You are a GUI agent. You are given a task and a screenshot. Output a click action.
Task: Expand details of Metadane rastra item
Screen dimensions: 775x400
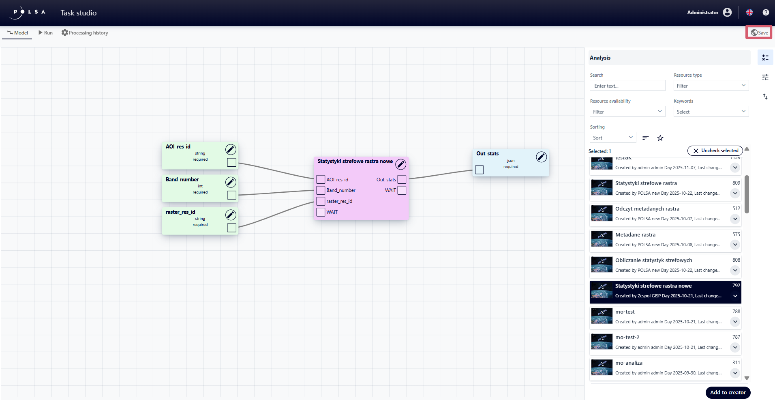click(735, 245)
